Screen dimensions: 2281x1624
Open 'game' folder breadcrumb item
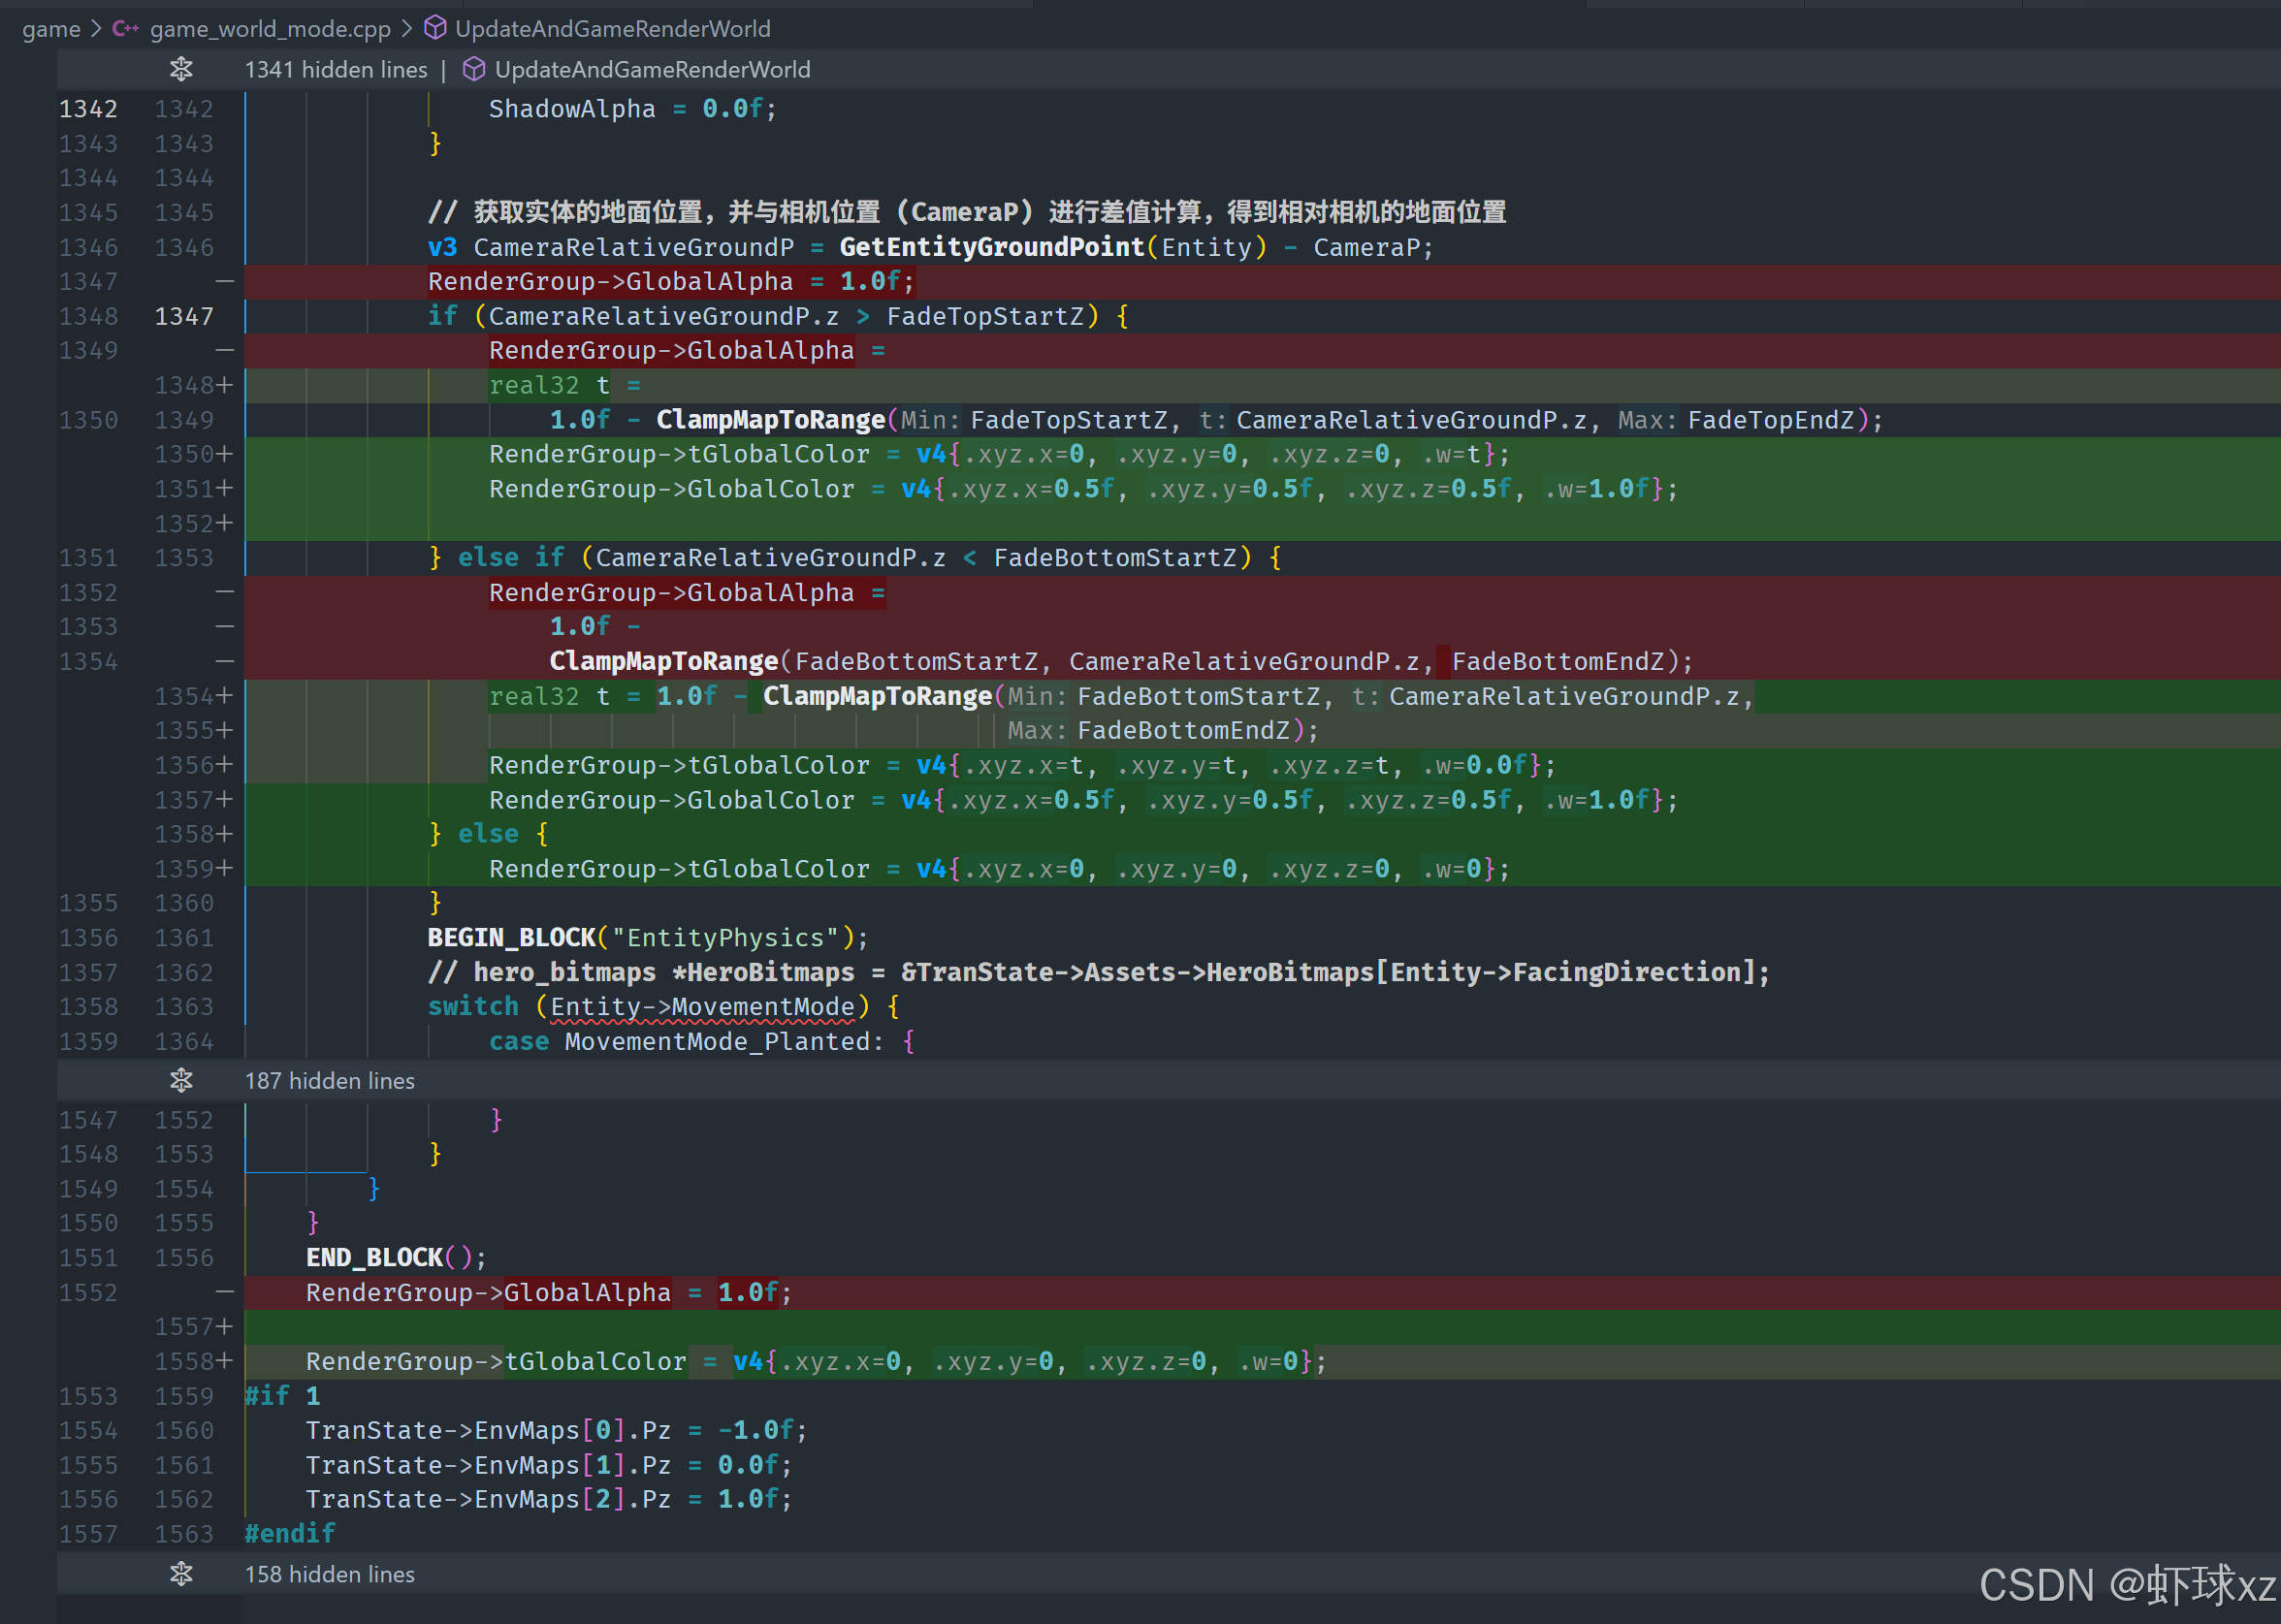click(51, 29)
